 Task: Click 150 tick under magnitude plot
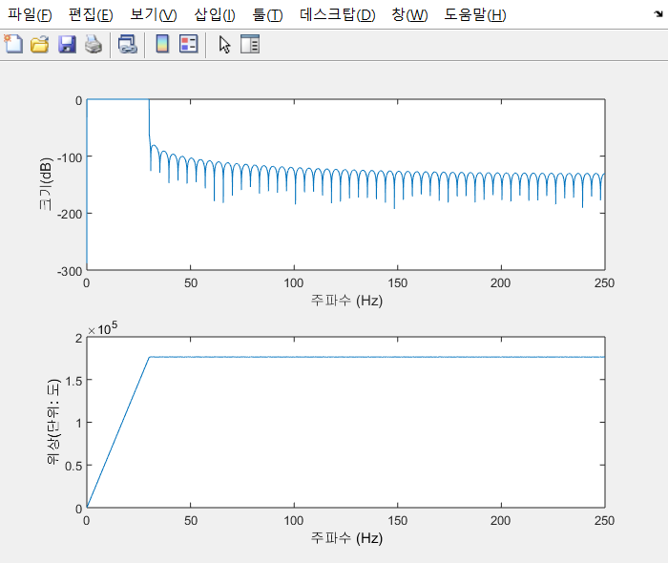[x=398, y=283]
